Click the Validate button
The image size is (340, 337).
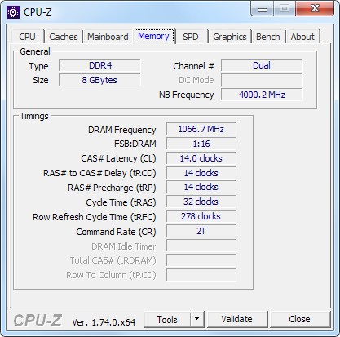pyautogui.click(x=236, y=319)
